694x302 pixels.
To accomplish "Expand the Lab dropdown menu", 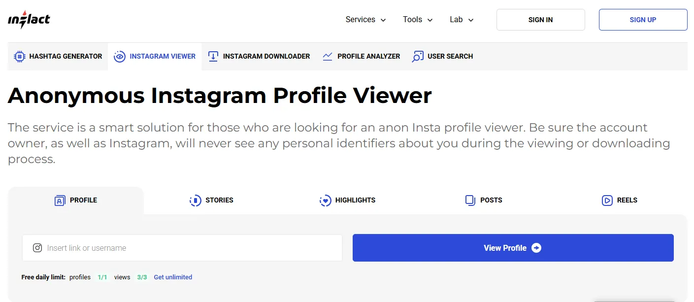I will click(462, 20).
